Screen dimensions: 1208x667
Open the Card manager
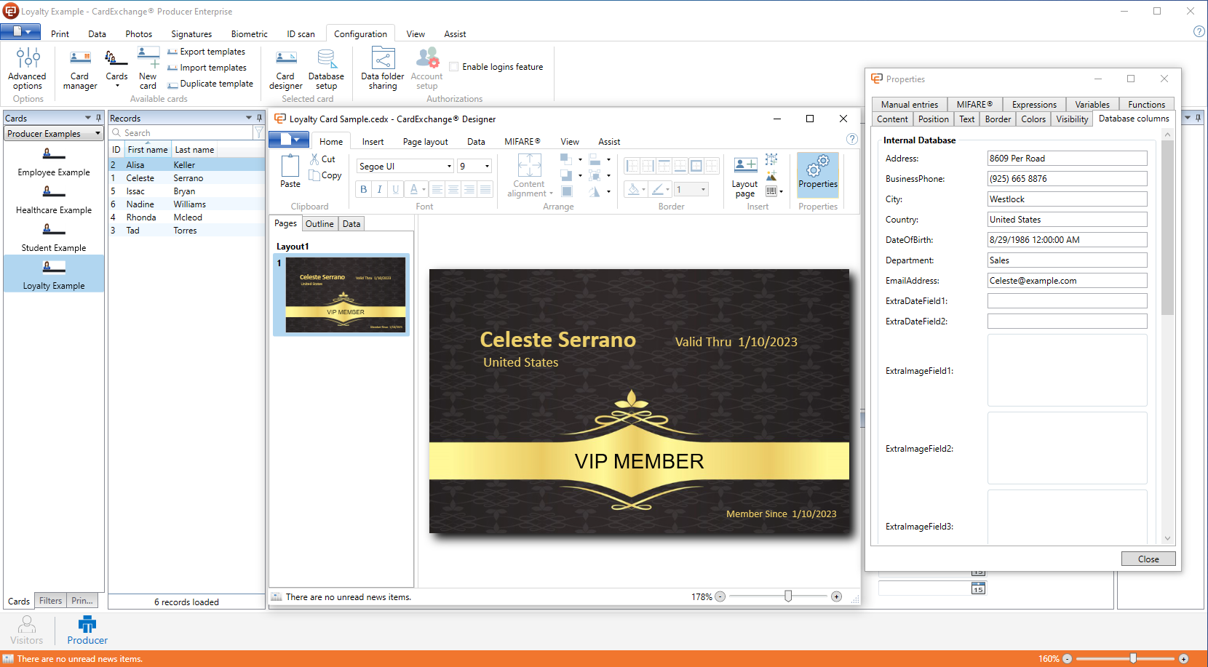click(79, 69)
